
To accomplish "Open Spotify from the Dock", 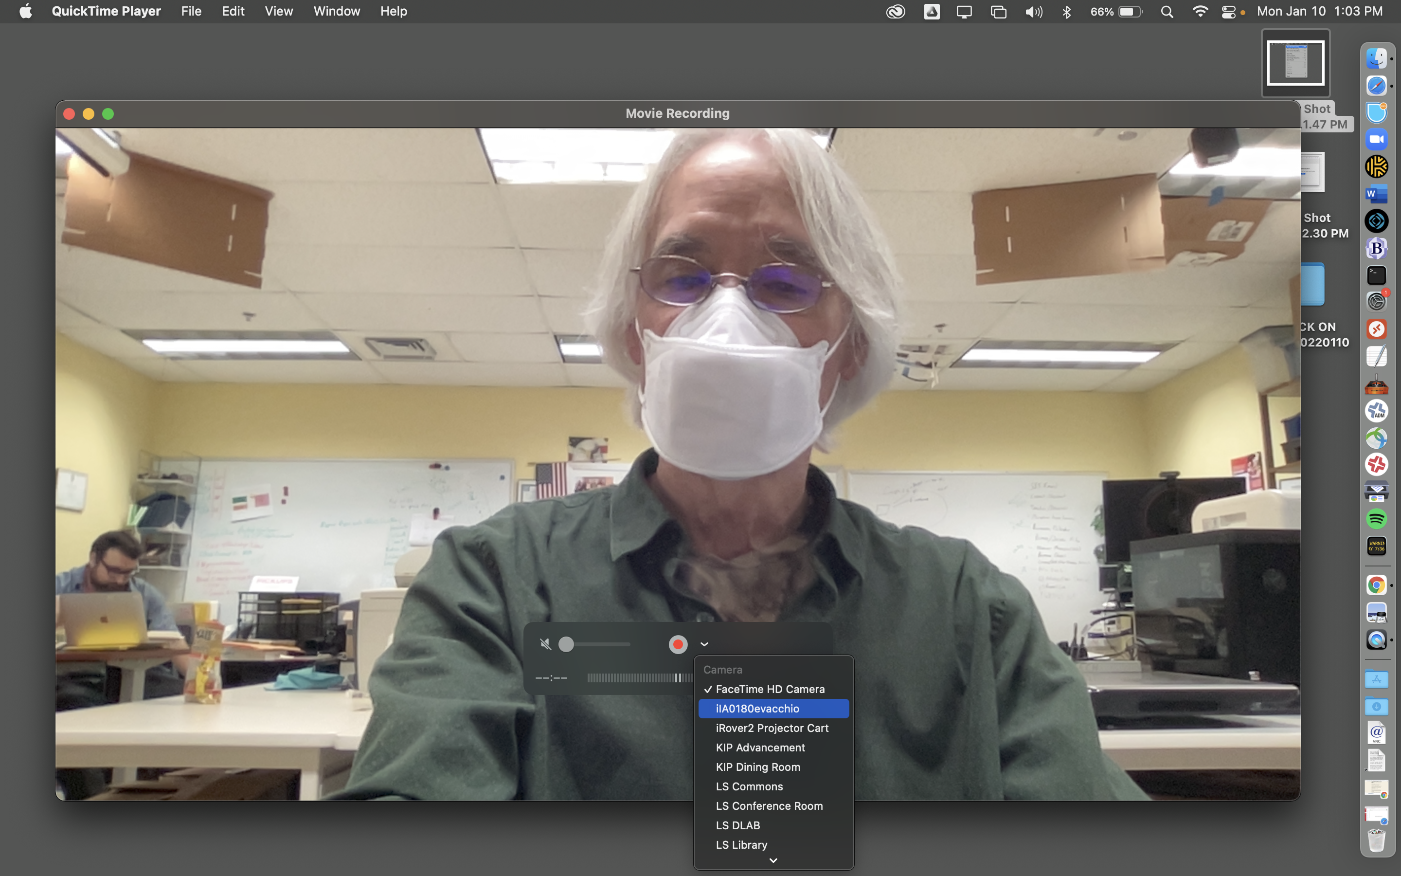I will tap(1376, 518).
